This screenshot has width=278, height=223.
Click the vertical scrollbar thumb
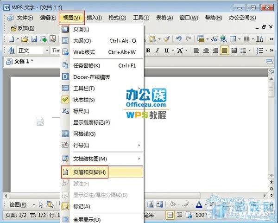(271, 89)
